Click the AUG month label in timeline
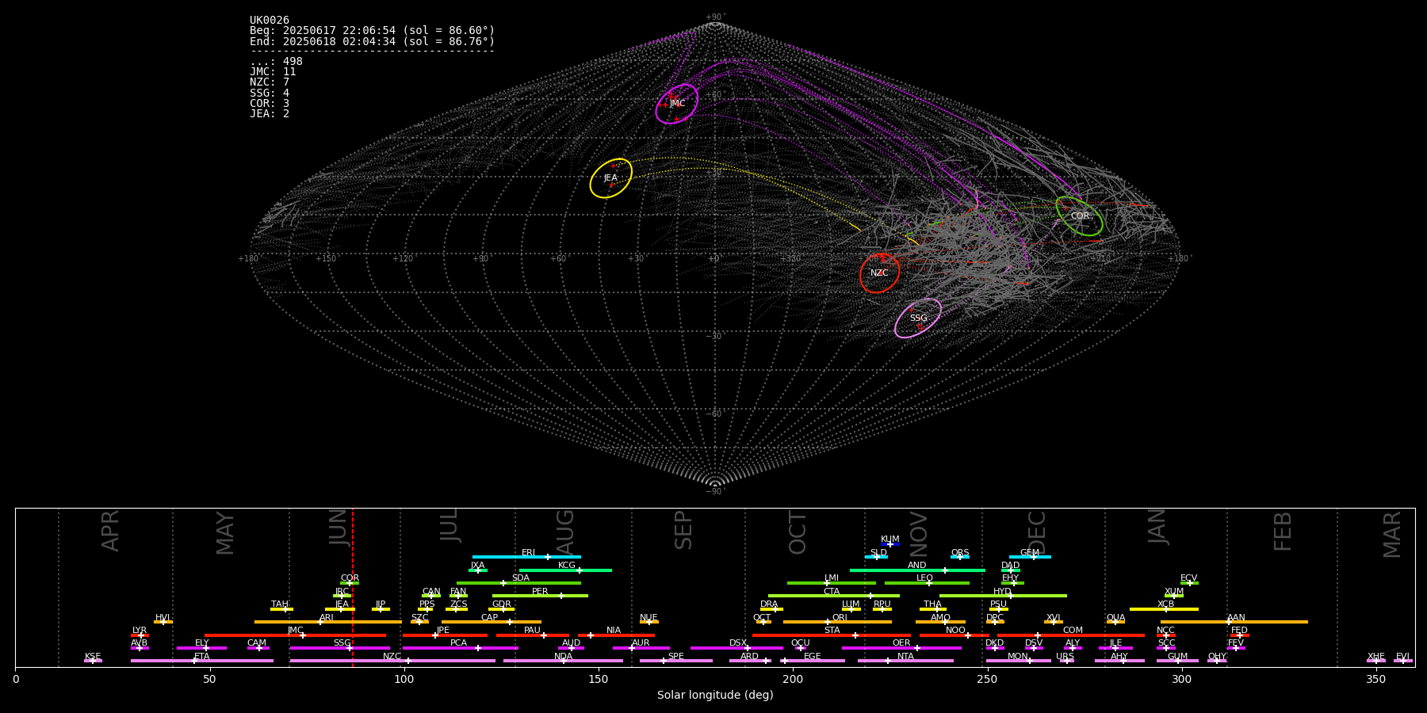The image size is (1427, 713). (564, 531)
